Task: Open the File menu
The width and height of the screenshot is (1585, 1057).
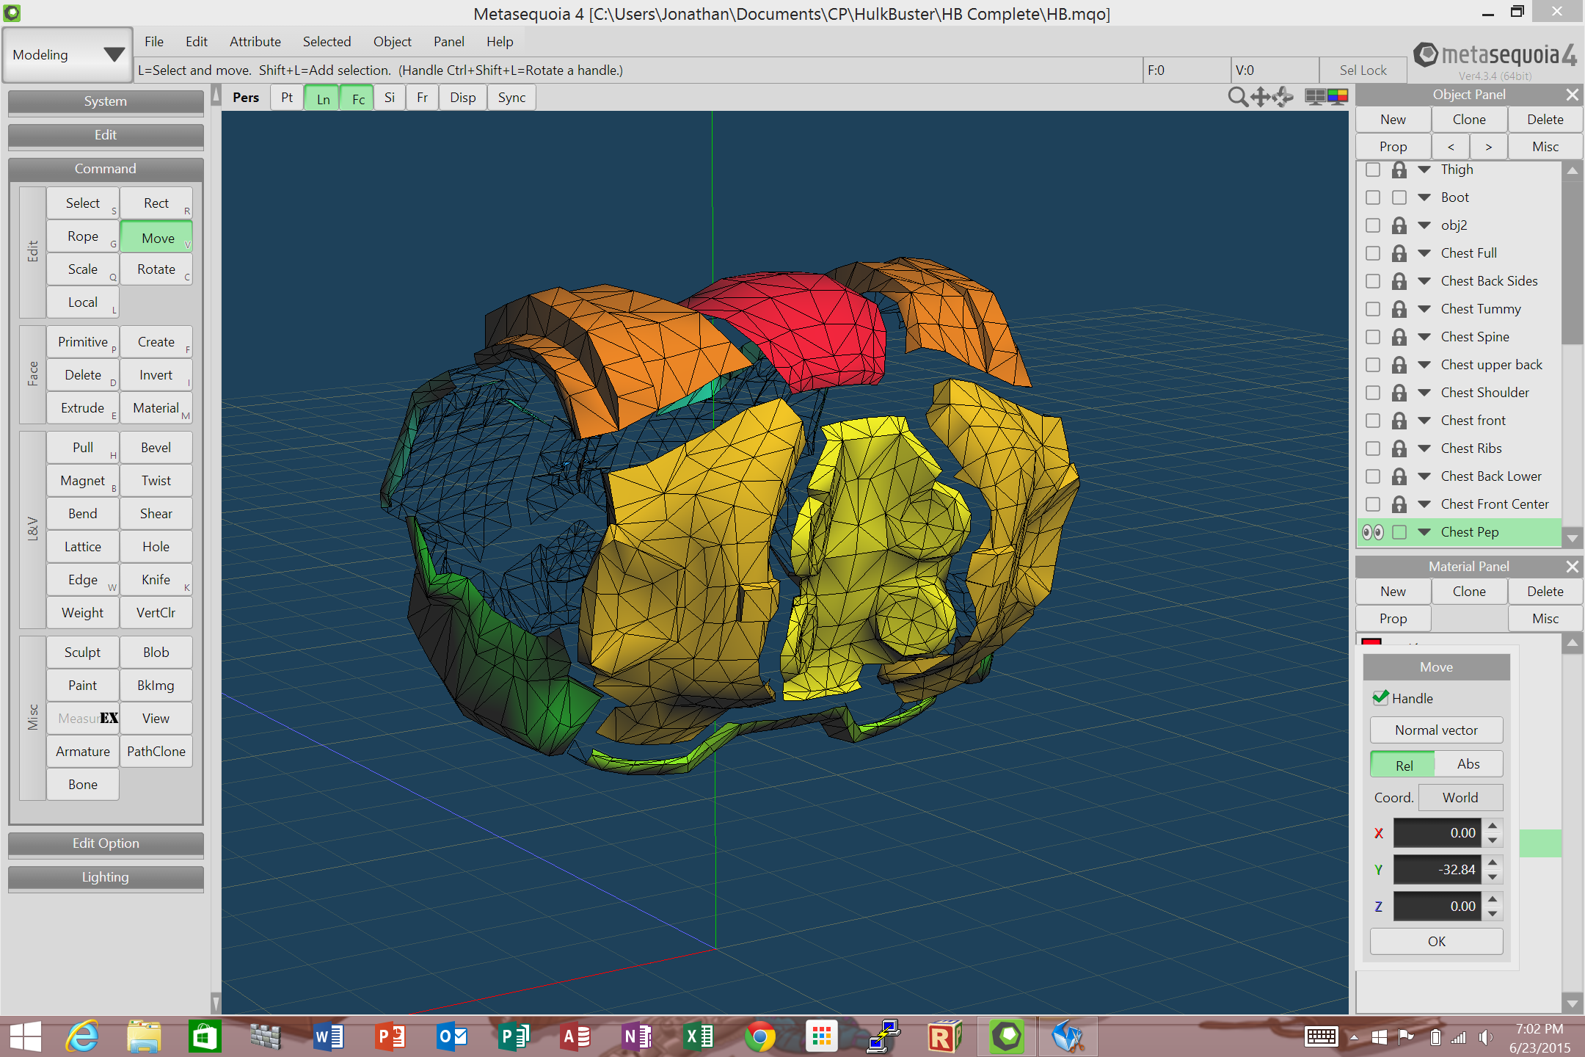Action: [x=154, y=42]
